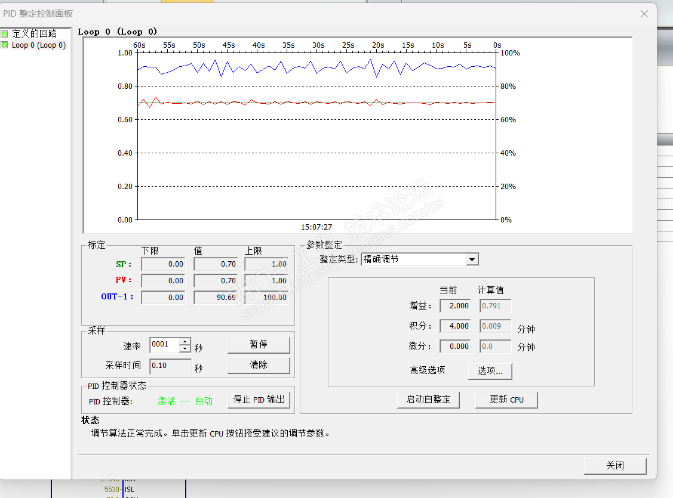
Task: Click the blue OUT-1: label
Action: (117, 296)
